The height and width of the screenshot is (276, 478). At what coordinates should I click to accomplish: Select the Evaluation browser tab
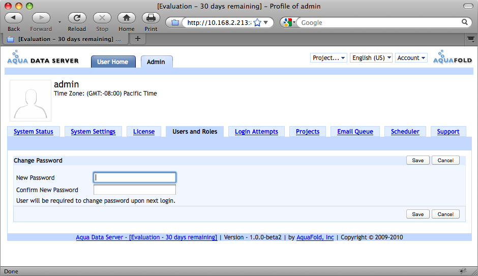(65, 39)
